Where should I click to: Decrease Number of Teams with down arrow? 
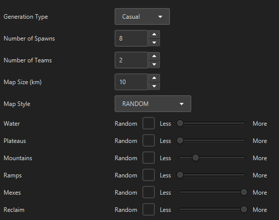click(154, 64)
